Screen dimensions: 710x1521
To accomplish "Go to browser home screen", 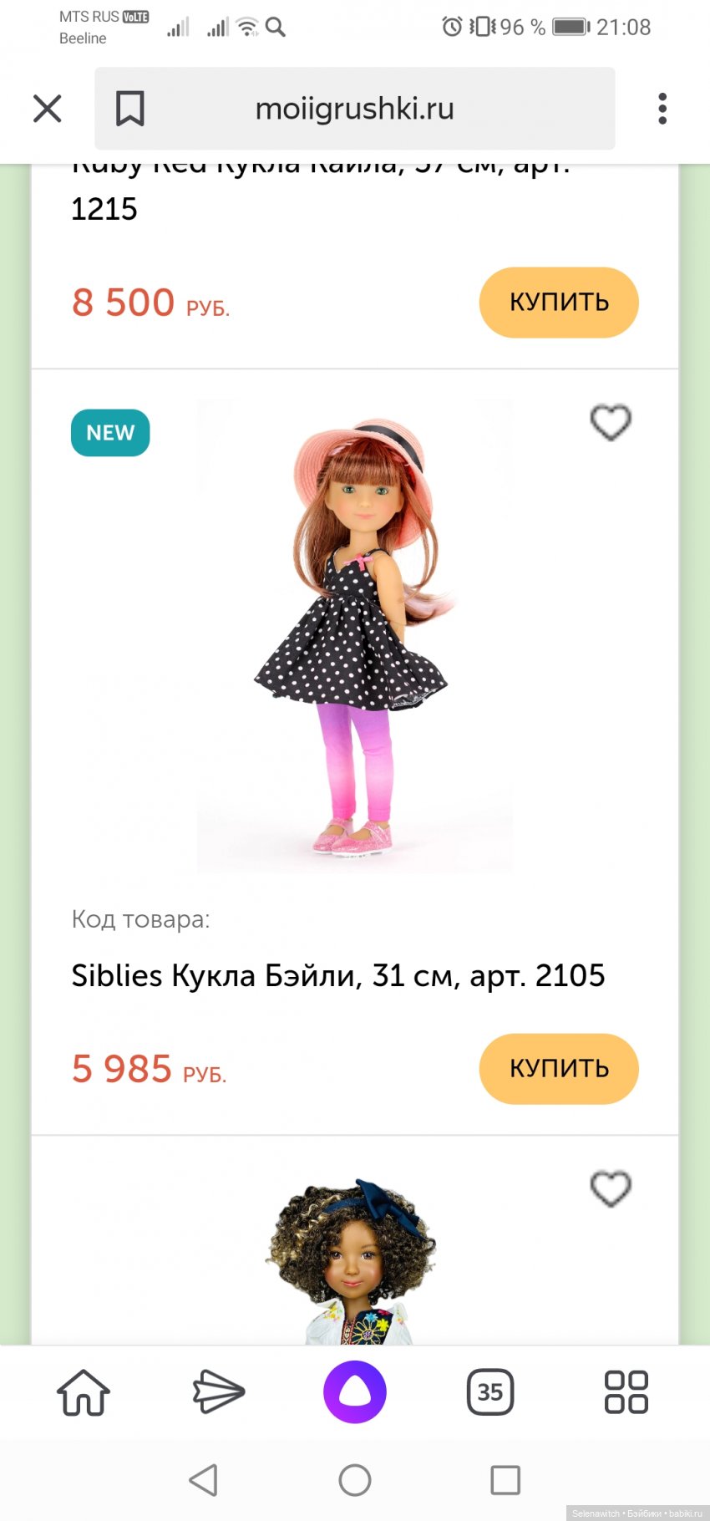I will [84, 1392].
